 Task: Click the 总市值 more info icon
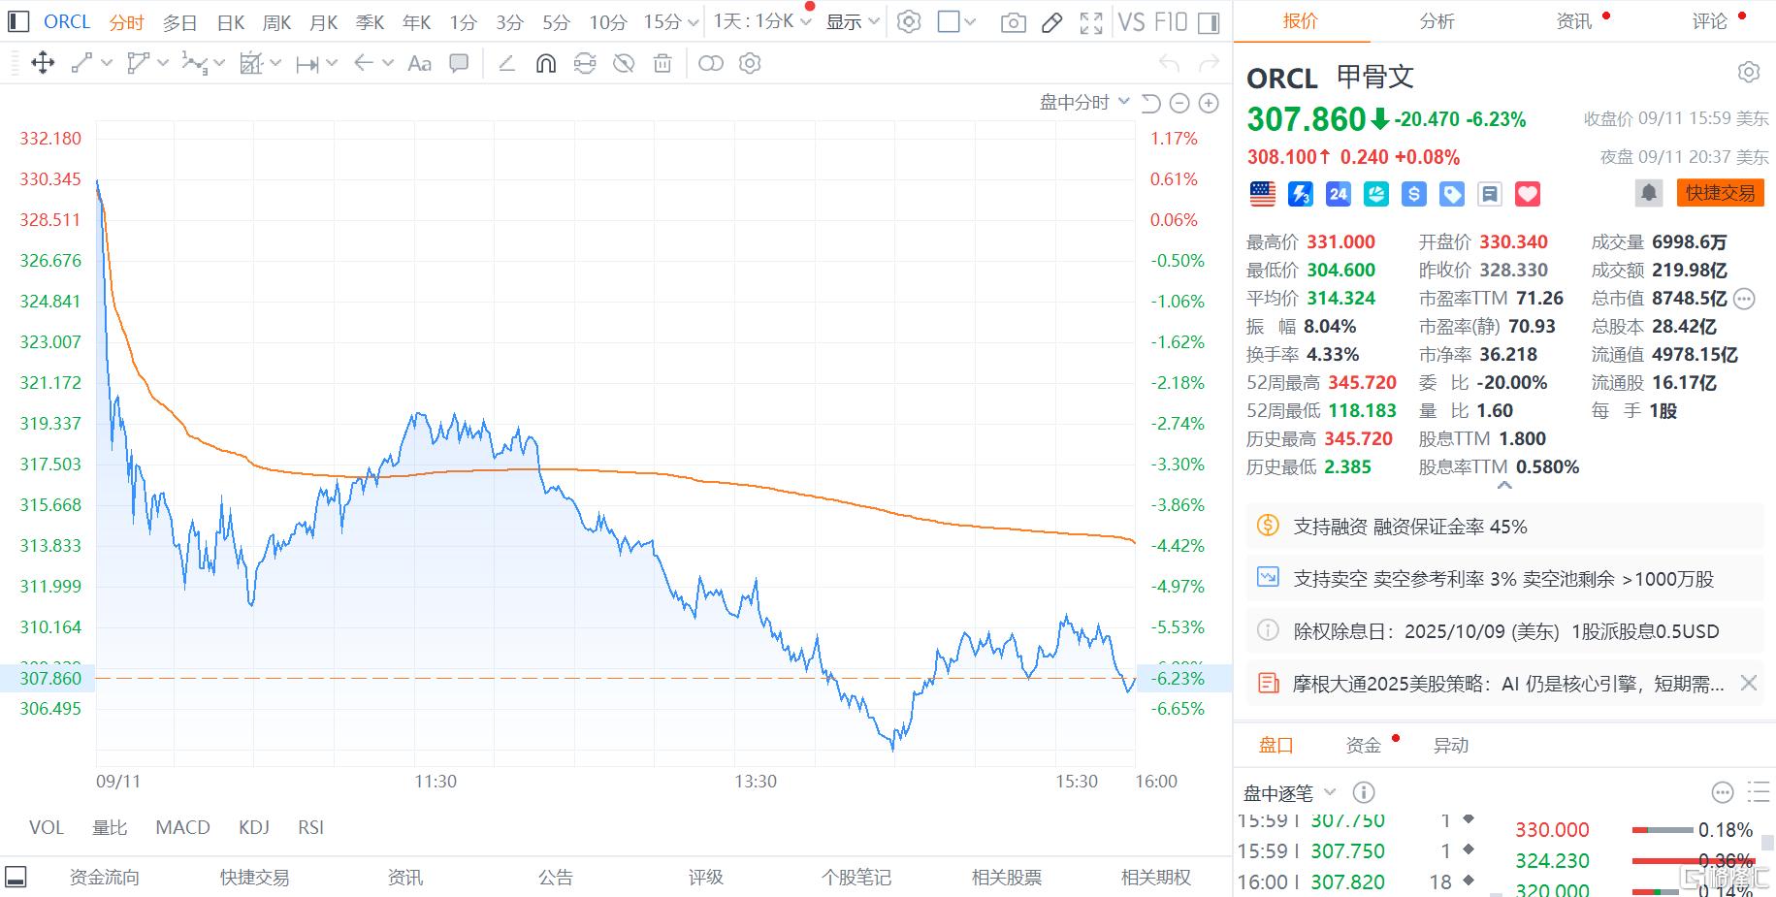point(1744,299)
